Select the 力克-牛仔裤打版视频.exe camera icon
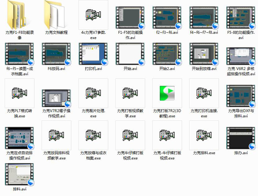This screenshot has height=196, width=258. 167,135
